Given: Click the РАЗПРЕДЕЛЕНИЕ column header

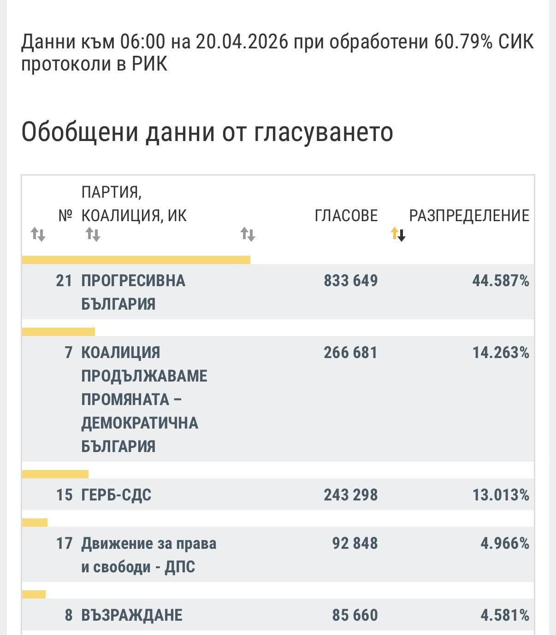Looking at the screenshot, I should click(469, 216).
